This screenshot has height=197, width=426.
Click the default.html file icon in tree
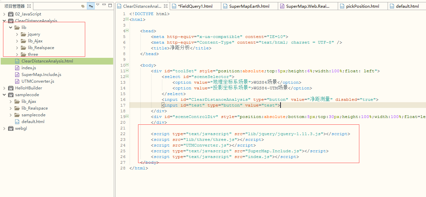17,122
